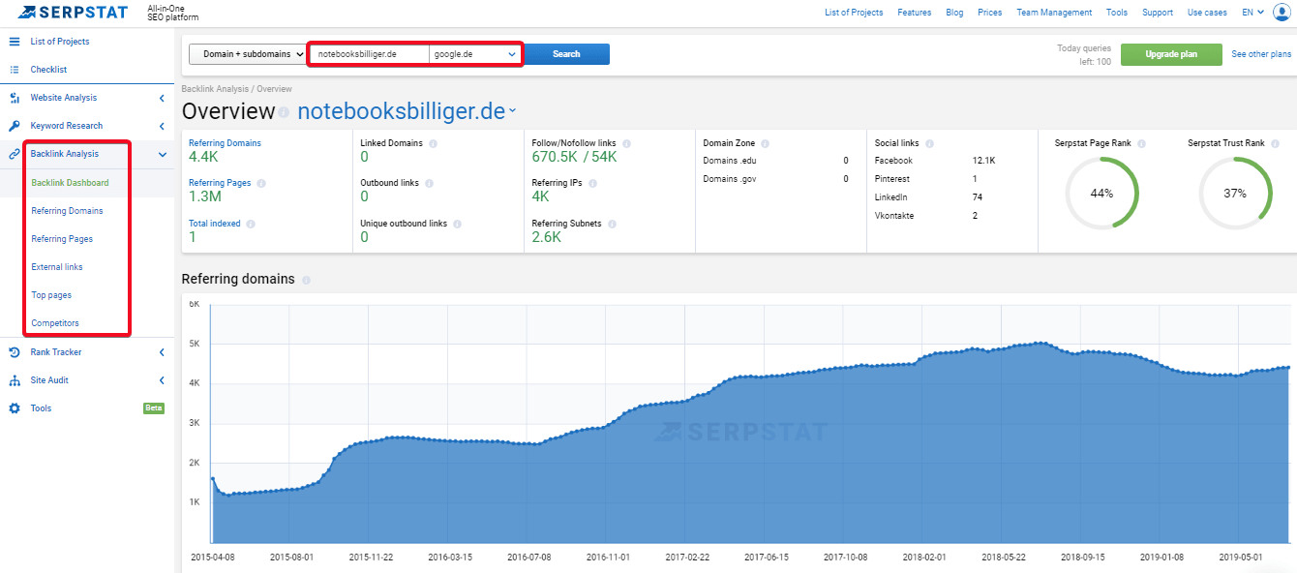This screenshot has height=573, width=1297.
Task: Click the green Upgrade plan button
Action: [1171, 54]
